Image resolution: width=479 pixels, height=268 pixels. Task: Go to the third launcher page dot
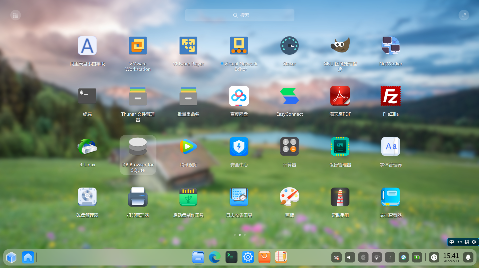pos(245,235)
